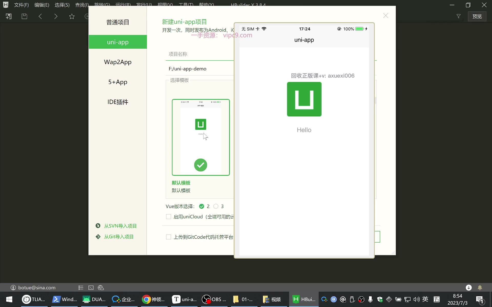
Task: Click the status bar palette/globe icon
Action: click(101, 288)
